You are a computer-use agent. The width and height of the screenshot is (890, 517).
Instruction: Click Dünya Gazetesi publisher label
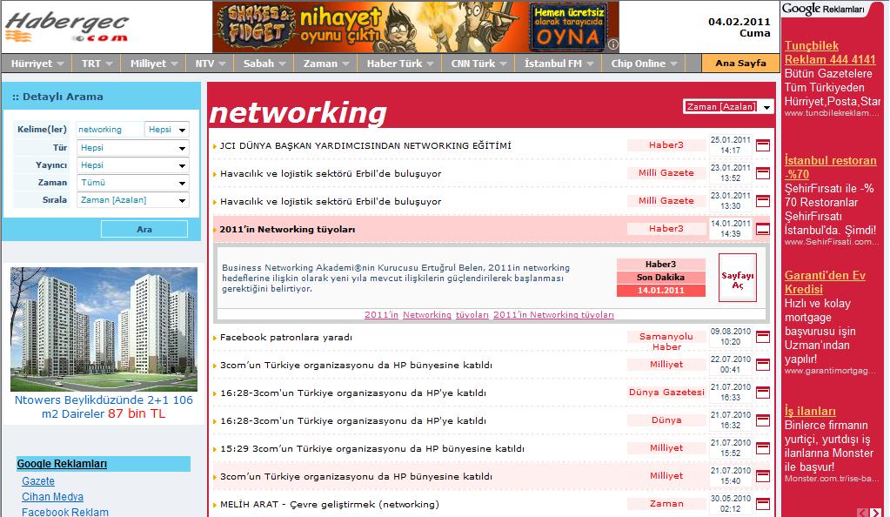(666, 392)
